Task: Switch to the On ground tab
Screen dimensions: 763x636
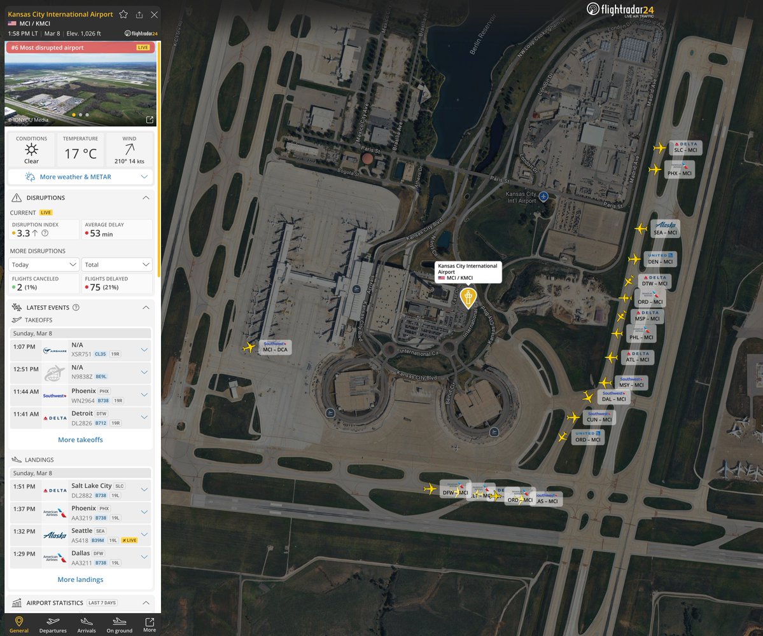Action: point(119,625)
